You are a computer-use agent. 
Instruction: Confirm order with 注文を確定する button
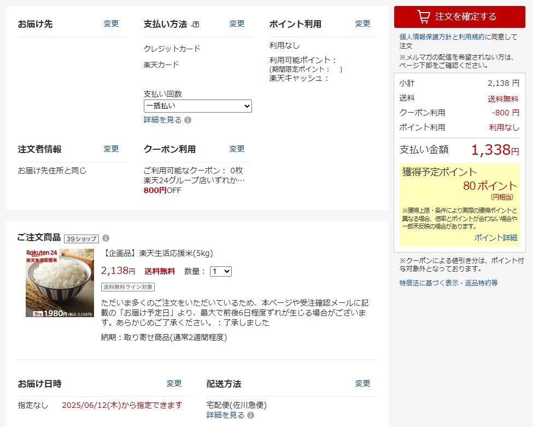click(460, 16)
